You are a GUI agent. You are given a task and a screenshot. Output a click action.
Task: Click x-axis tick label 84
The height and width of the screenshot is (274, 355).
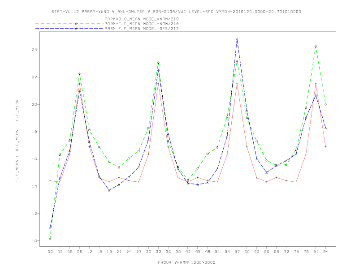(325, 252)
